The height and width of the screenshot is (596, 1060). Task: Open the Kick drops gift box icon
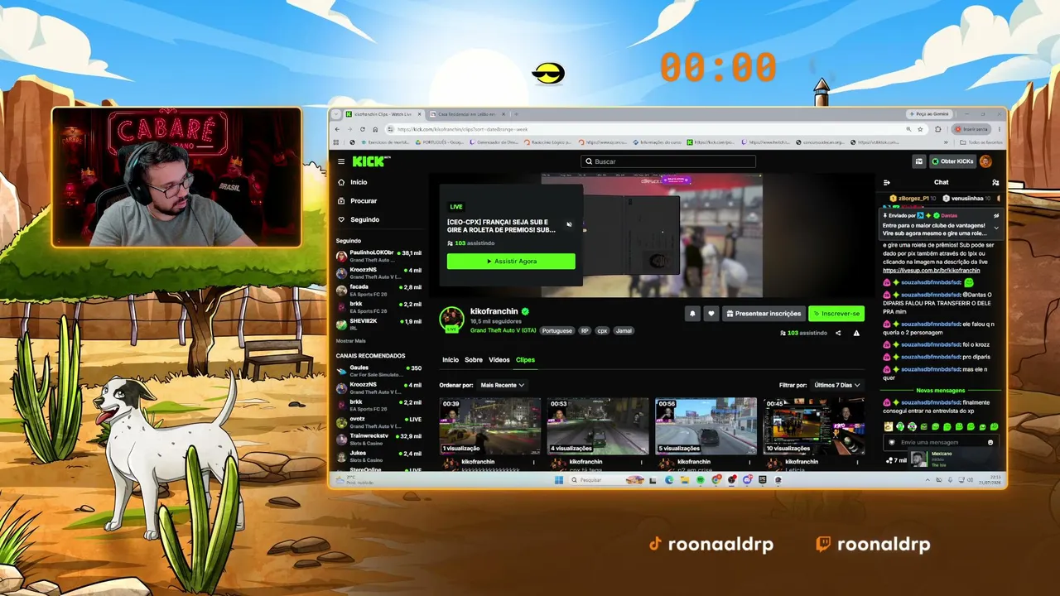(x=918, y=161)
